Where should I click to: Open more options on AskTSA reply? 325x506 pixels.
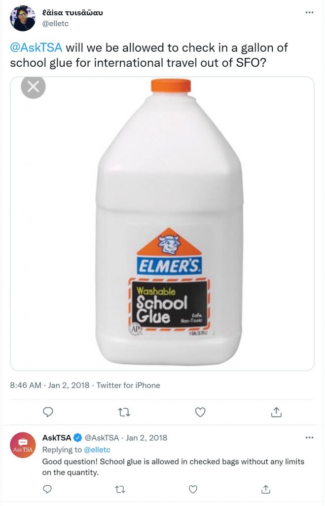[309, 438]
